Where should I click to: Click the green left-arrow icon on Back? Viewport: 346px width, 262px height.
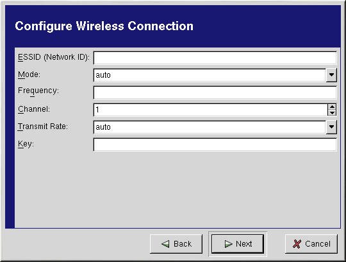[x=165, y=244]
